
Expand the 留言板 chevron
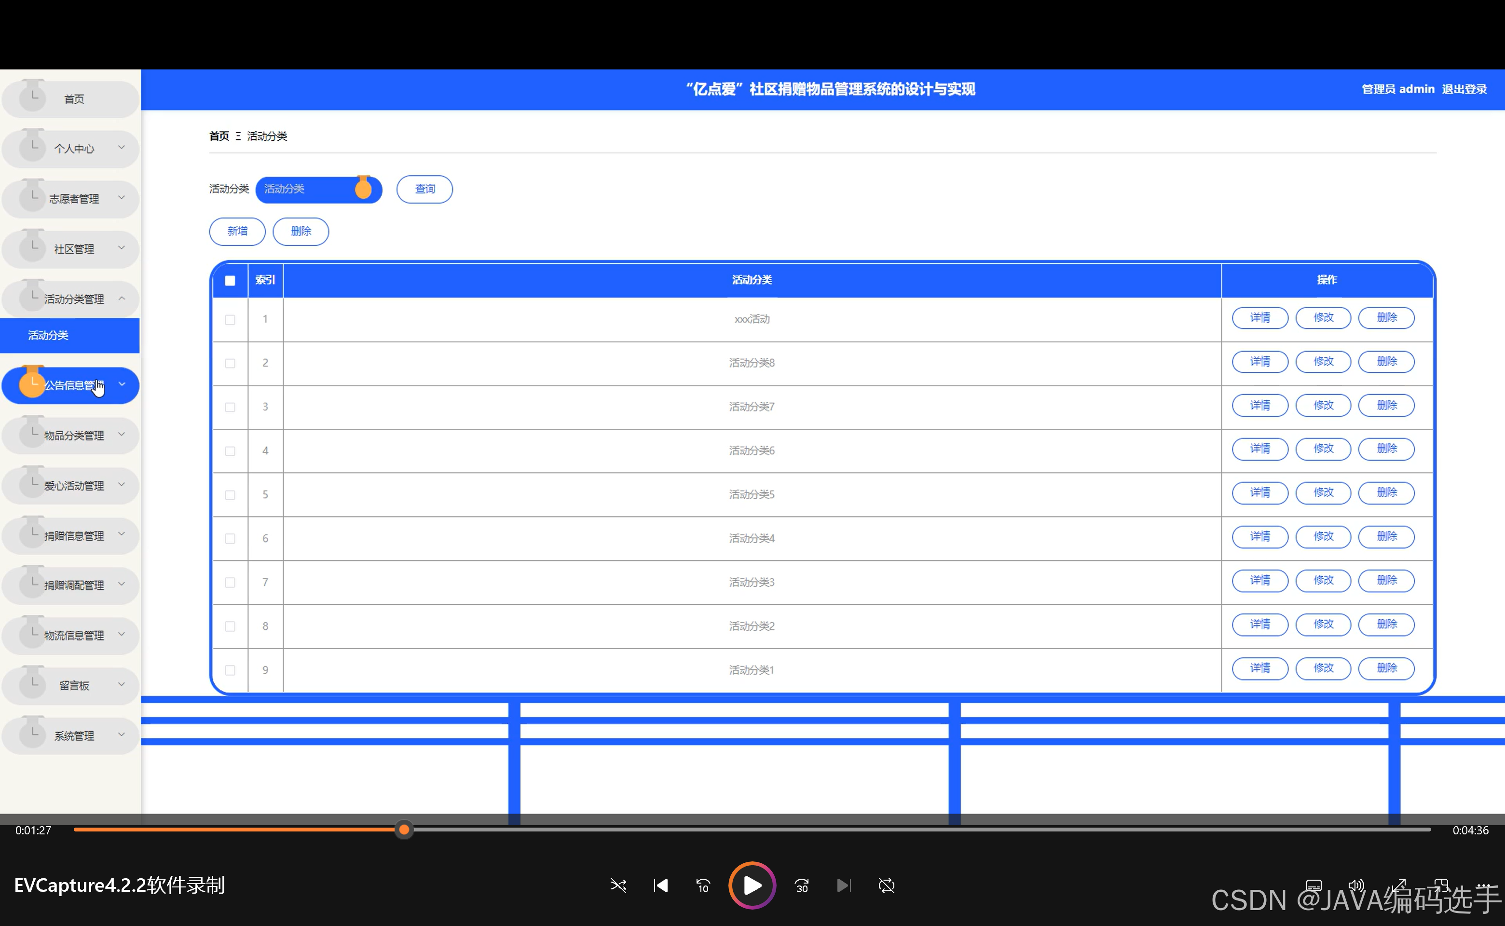coord(122,684)
